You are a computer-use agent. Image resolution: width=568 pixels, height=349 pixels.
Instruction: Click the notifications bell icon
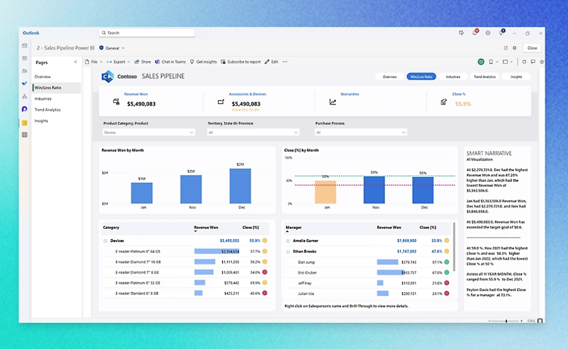[475, 33]
